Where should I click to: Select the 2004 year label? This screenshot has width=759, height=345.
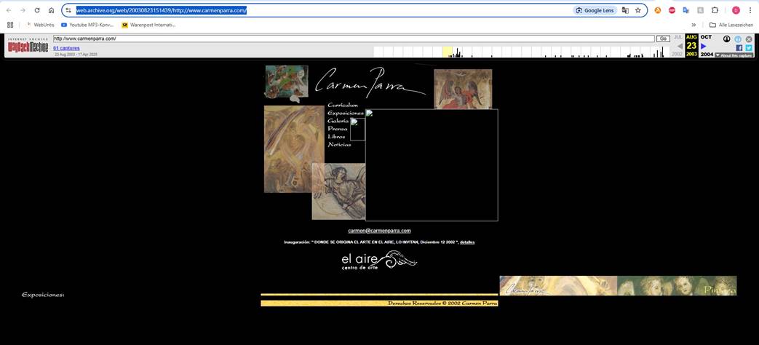point(707,55)
